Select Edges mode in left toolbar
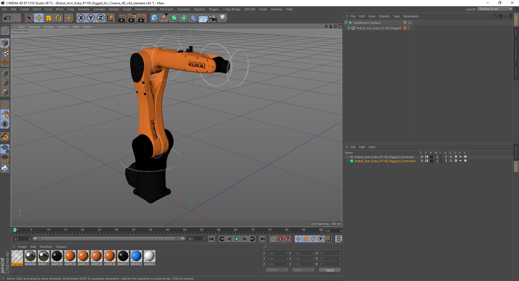This screenshot has width=519, height=281. click(x=5, y=82)
